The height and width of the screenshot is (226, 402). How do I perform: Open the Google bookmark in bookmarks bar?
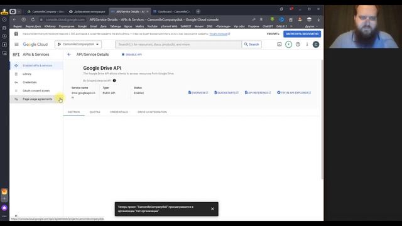coord(82,26)
